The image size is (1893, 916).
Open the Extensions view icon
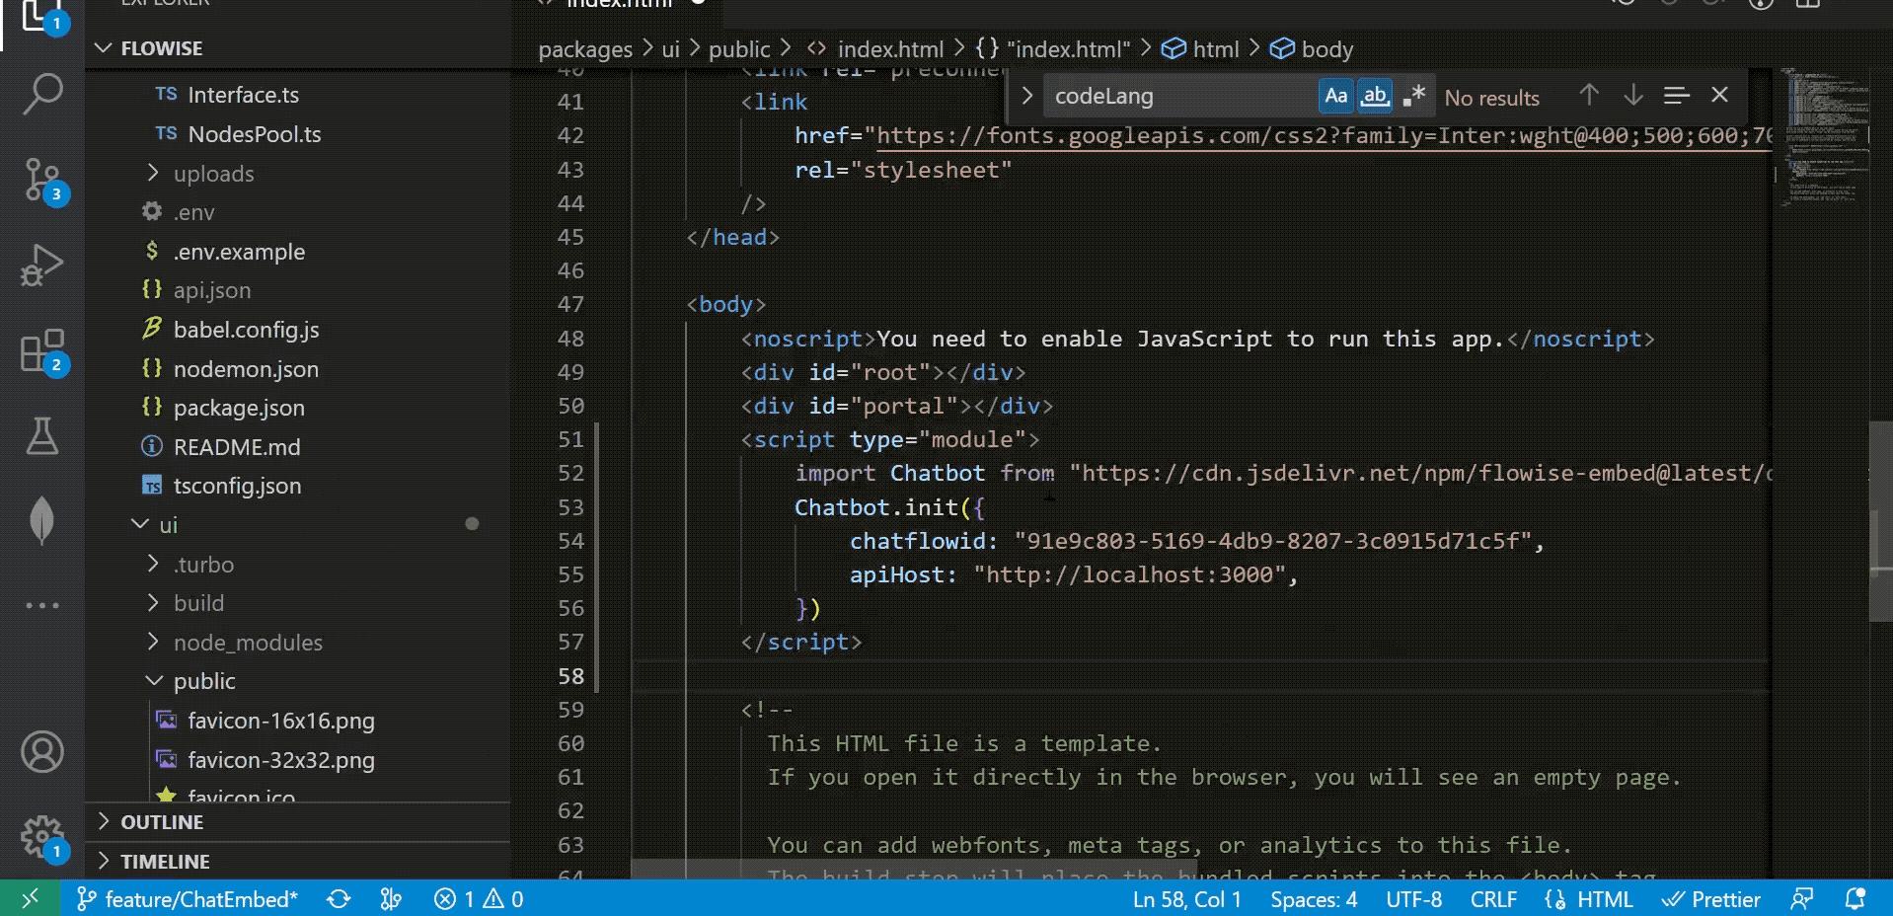coord(42,351)
